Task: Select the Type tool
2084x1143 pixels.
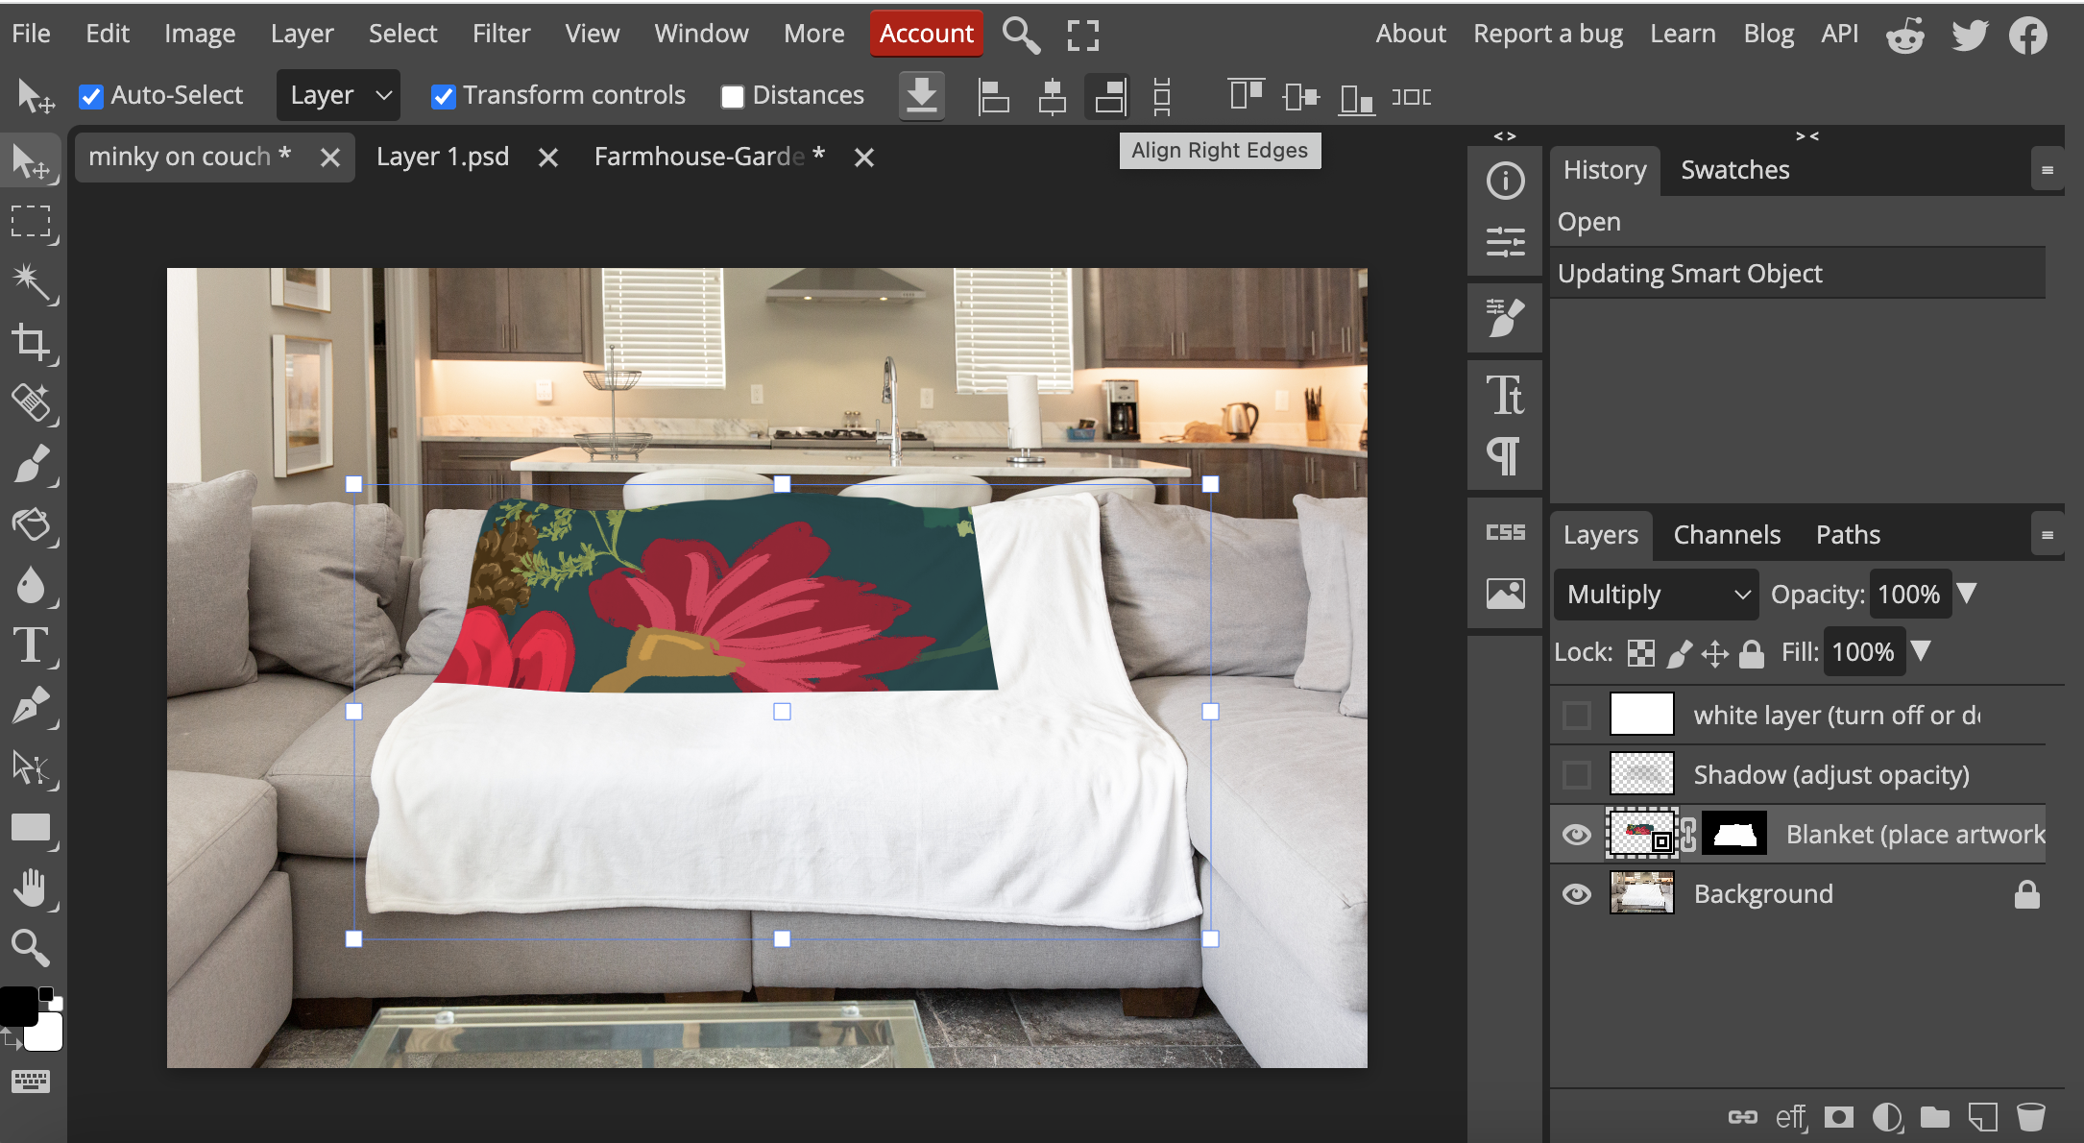Action: coord(32,645)
